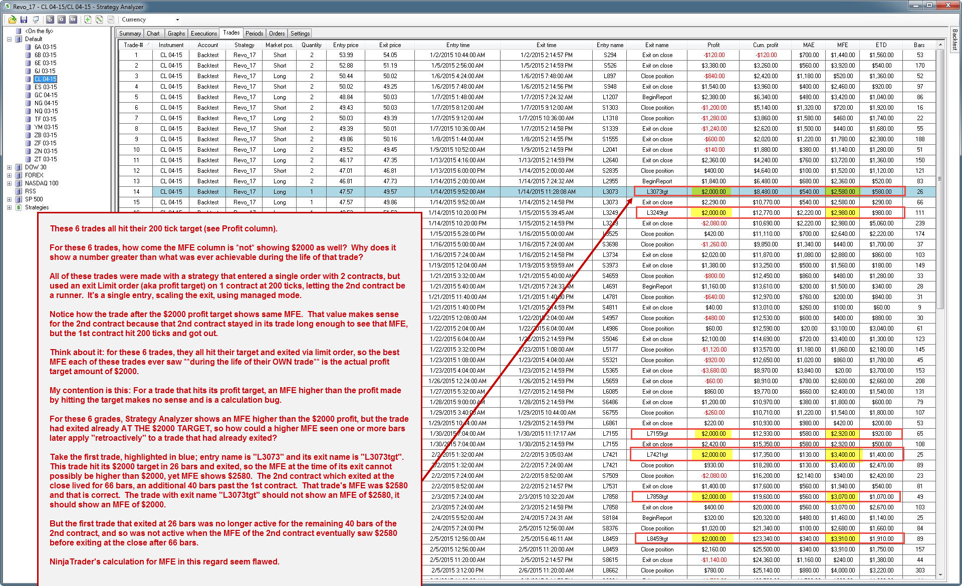962x586 pixels.
Task: Click the pencil edit toolbar icon
Action: click(x=99, y=20)
